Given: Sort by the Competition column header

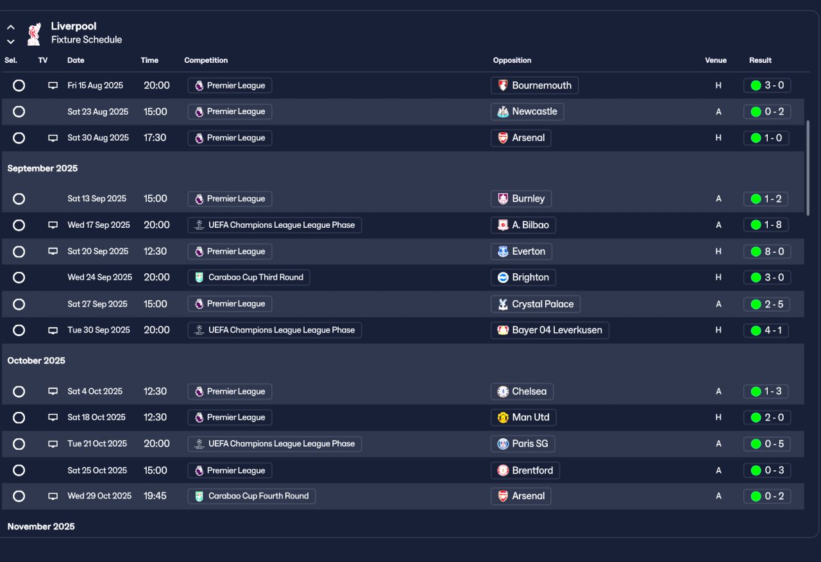Looking at the screenshot, I should coord(206,60).
